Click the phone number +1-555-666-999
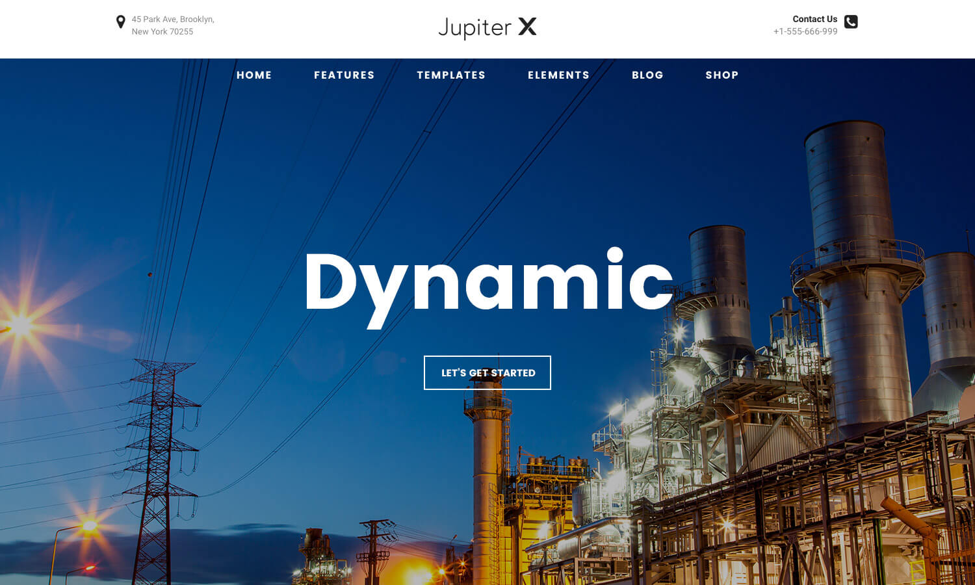The image size is (975, 585). 805,31
